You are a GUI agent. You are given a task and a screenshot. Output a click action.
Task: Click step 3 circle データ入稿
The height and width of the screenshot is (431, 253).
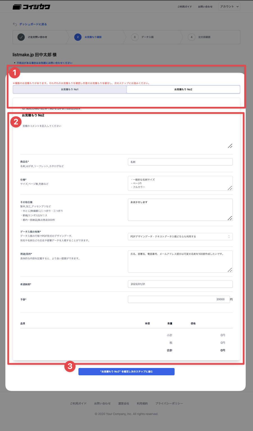135,37
